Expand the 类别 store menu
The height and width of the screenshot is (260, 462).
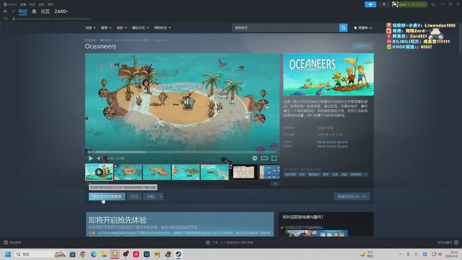(122, 28)
